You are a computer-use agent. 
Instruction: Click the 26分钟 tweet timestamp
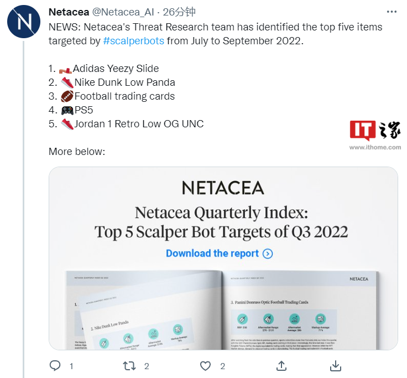(179, 12)
